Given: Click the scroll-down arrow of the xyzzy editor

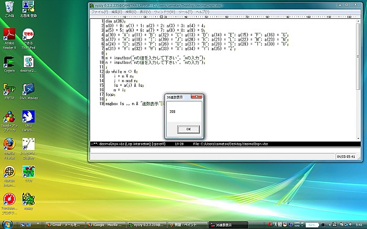Looking at the screenshot, I should pyautogui.click(x=358, y=139).
